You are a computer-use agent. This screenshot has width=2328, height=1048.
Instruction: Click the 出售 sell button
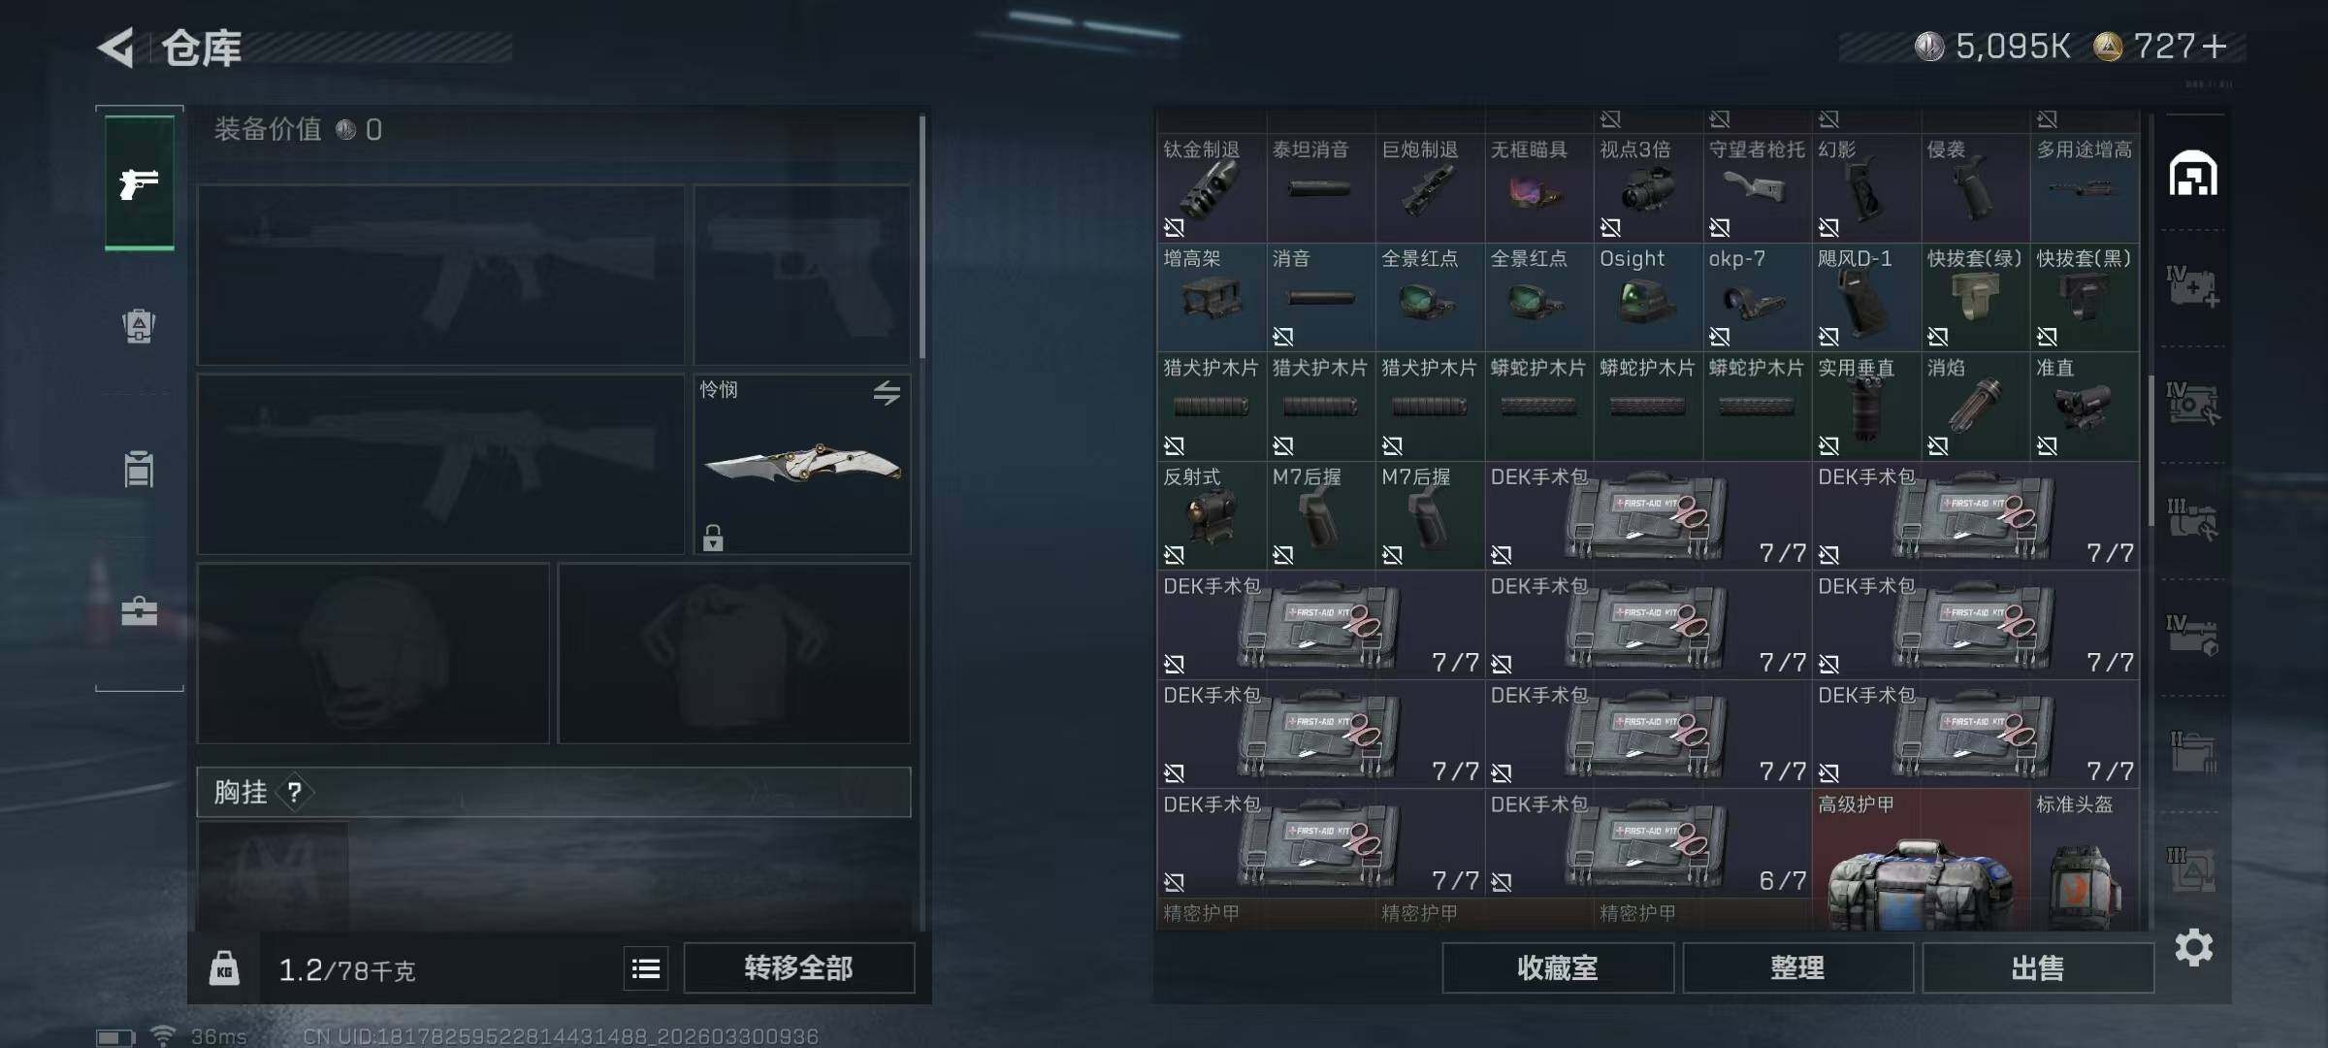(x=2038, y=967)
